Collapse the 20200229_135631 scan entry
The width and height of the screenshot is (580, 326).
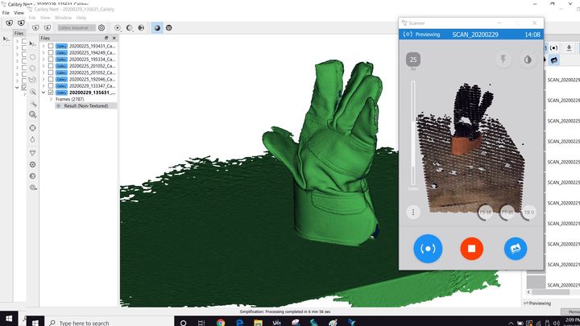point(43,93)
